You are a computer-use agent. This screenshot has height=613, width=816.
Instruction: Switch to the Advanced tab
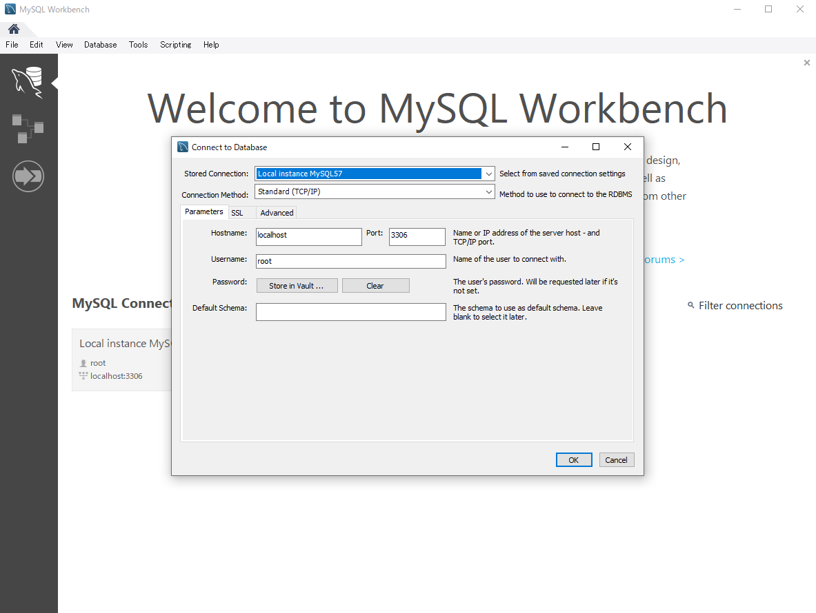(277, 213)
